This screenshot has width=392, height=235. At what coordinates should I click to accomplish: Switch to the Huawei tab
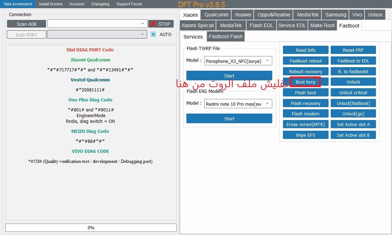[243, 15]
